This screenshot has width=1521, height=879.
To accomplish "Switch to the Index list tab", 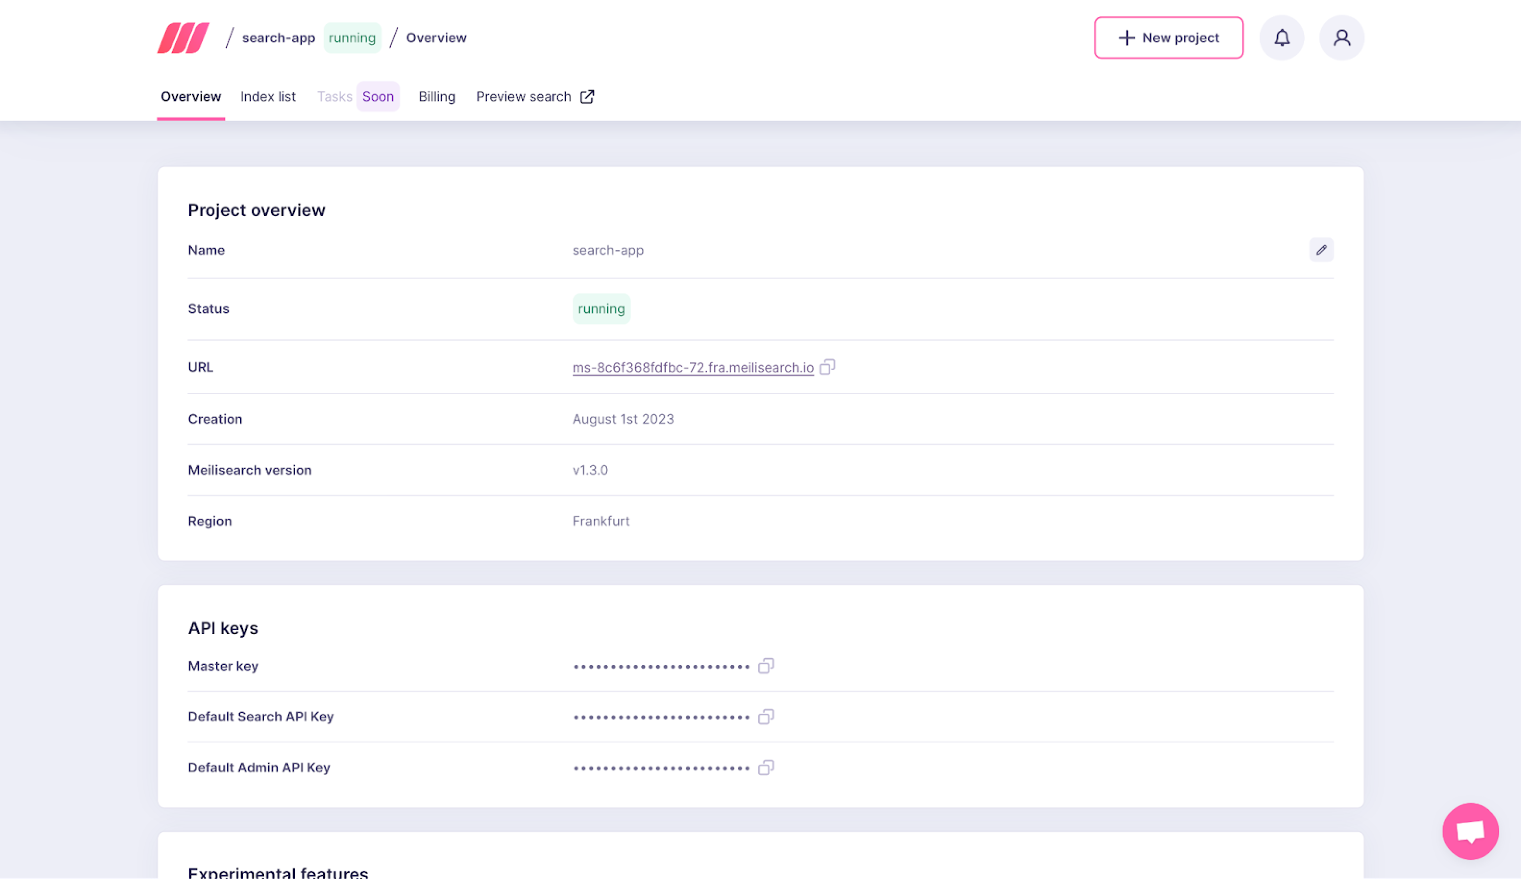I will click(268, 97).
